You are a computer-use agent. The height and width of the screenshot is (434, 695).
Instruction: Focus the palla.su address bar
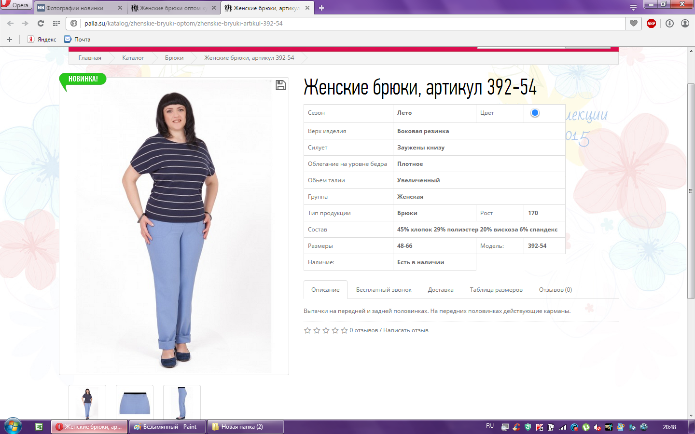click(346, 23)
